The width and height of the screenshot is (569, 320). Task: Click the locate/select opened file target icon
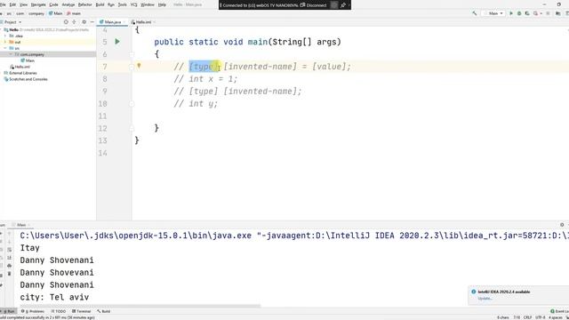(x=66, y=22)
